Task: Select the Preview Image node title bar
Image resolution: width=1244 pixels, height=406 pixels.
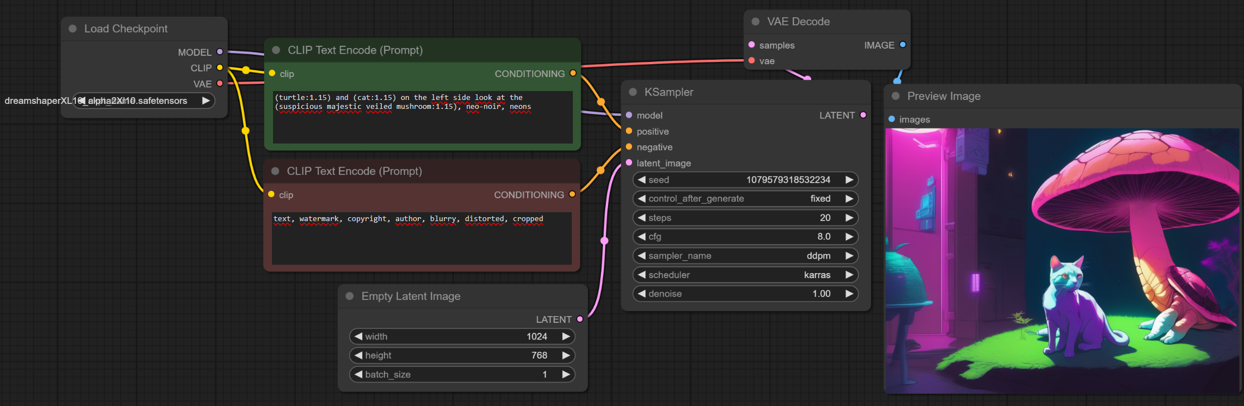Action: (x=1061, y=96)
